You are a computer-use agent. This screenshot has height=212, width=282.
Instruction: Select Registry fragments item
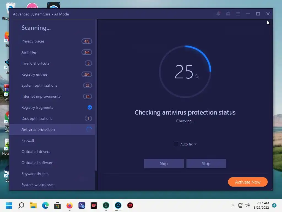pyautogui.click(x=52, y=107)
